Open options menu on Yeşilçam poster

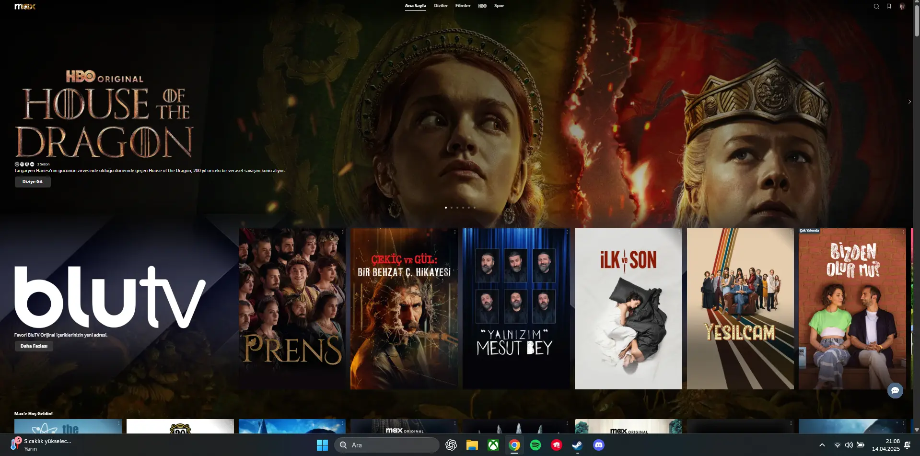(791, 232)
